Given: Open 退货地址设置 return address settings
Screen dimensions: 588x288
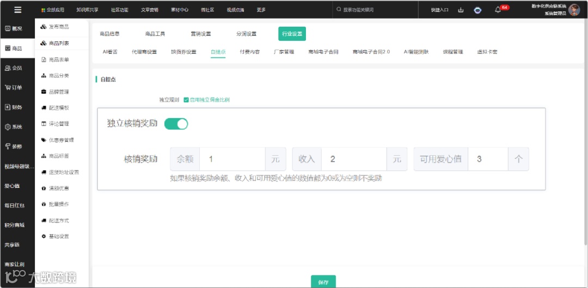Looking at the screenshot, I should [60, 173].
